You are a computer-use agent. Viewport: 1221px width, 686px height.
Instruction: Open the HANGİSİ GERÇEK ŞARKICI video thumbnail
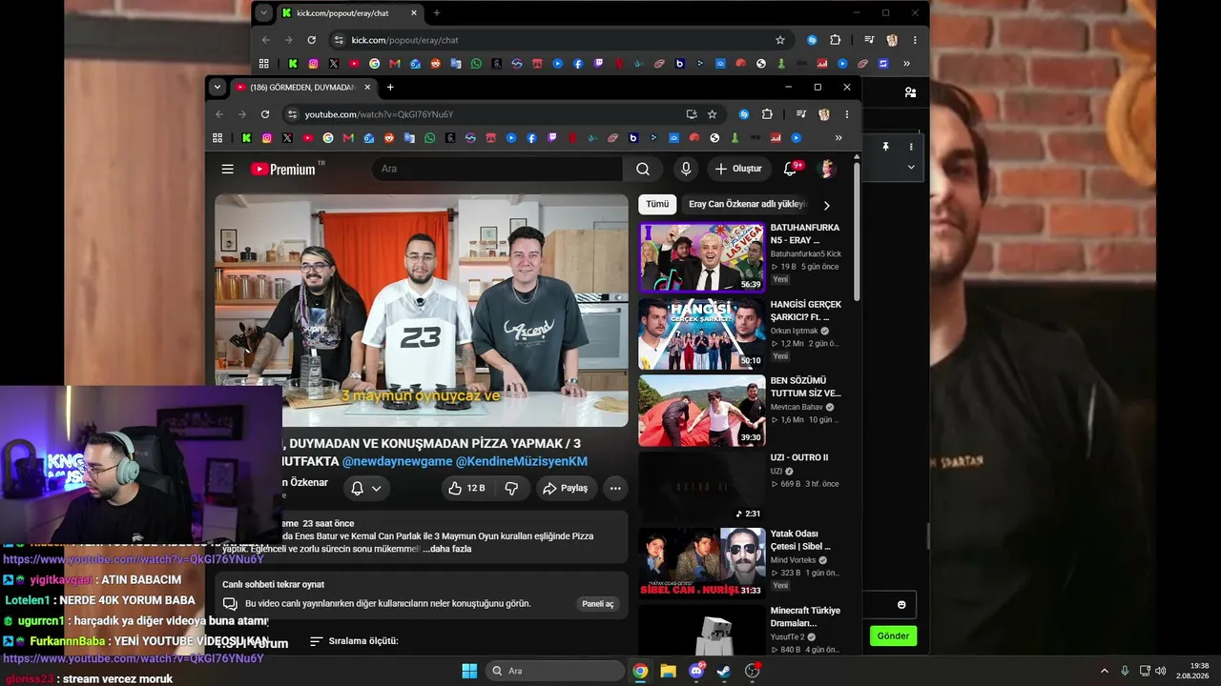pos(702,333)
